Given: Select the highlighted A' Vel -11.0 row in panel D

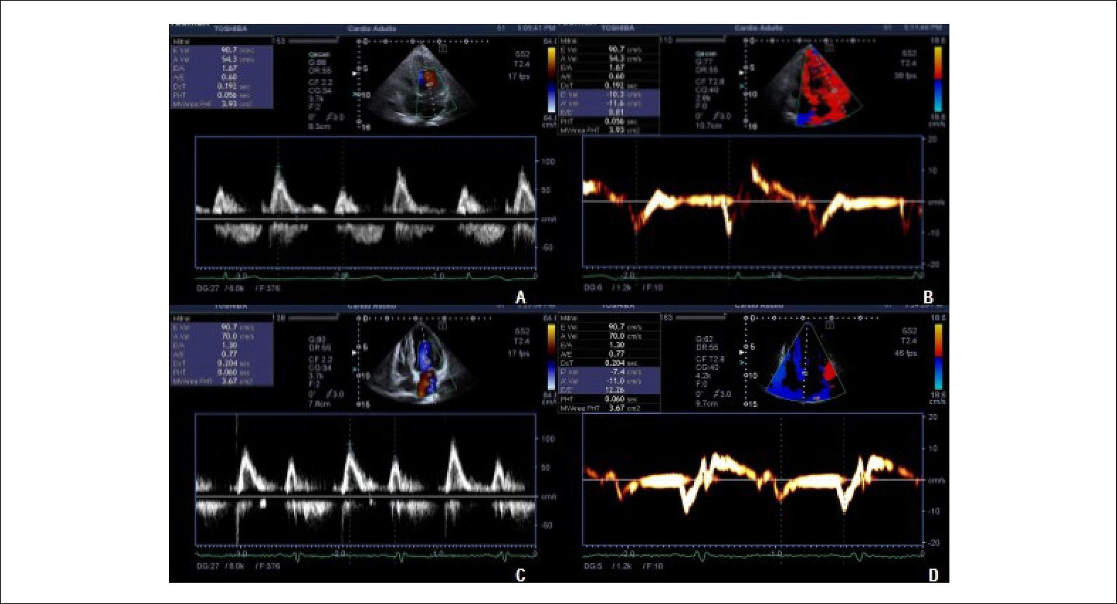Looking at the screenshot, I should (609, 381).
